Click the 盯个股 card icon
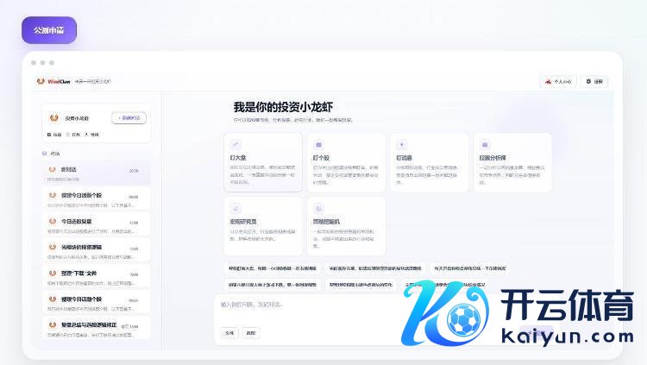Image resolution: width=647 pixels, height=365 pixels. pos(319,144)
